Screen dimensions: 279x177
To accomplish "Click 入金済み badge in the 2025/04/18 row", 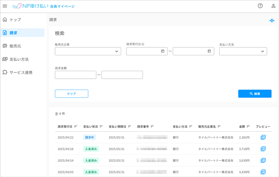I will pos(91,149).
